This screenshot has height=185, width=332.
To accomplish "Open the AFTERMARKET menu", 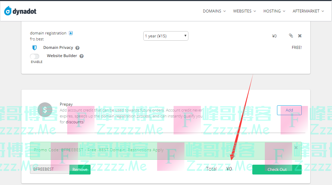I will [308, 11].
